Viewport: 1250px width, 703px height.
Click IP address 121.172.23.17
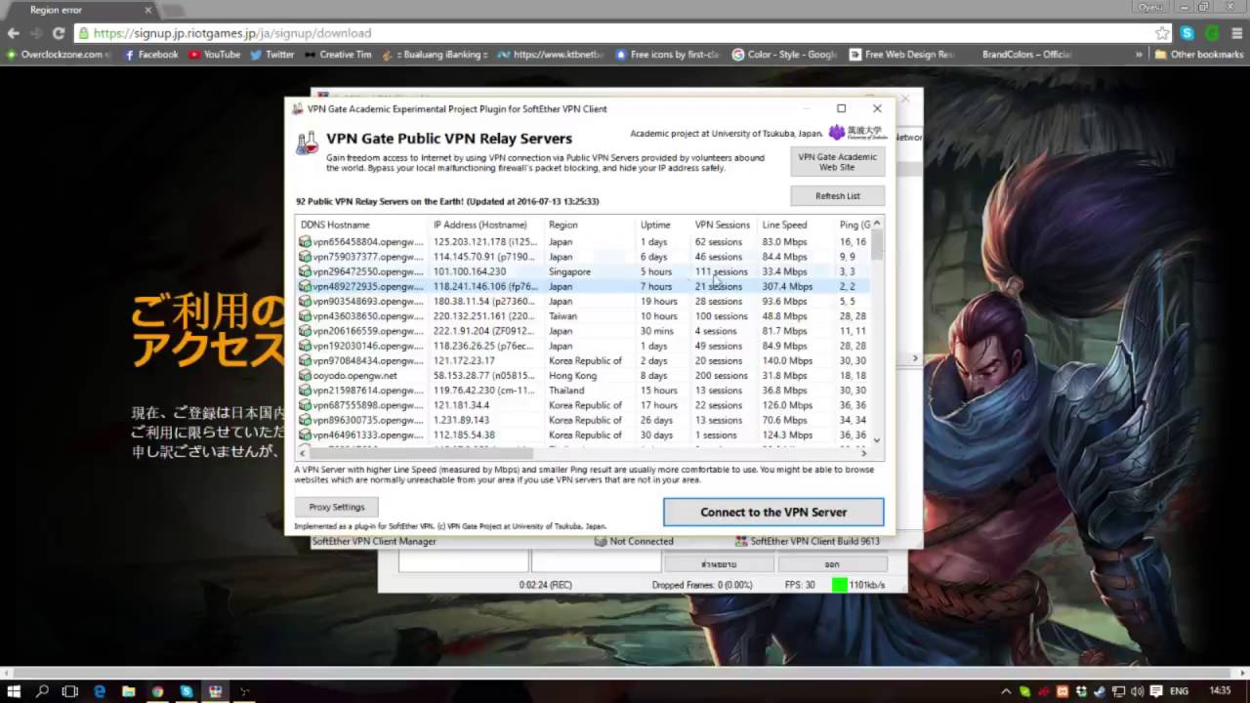click(464, 360)
